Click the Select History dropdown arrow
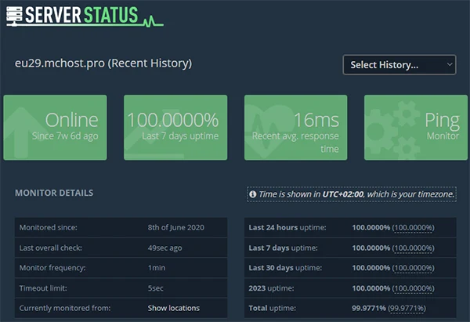Viewport: 470px width, 322px height. click(x=449, y=64)
